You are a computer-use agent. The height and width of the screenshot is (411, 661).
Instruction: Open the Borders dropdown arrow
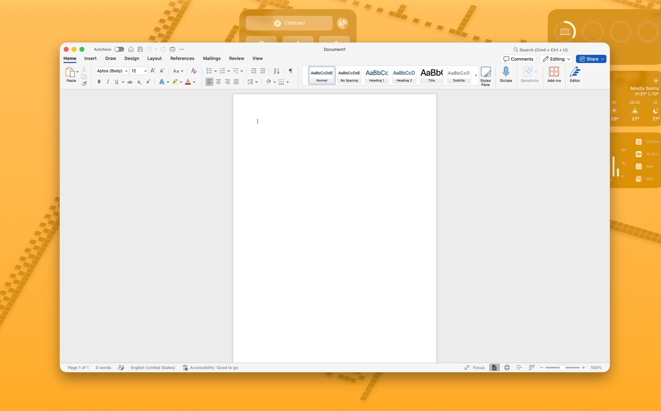[288, 82]
